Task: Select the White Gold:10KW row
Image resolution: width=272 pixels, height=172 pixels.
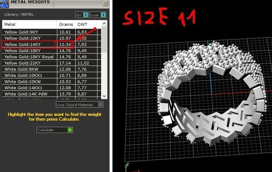Action: pyautogui.click(x=51, y=82)
